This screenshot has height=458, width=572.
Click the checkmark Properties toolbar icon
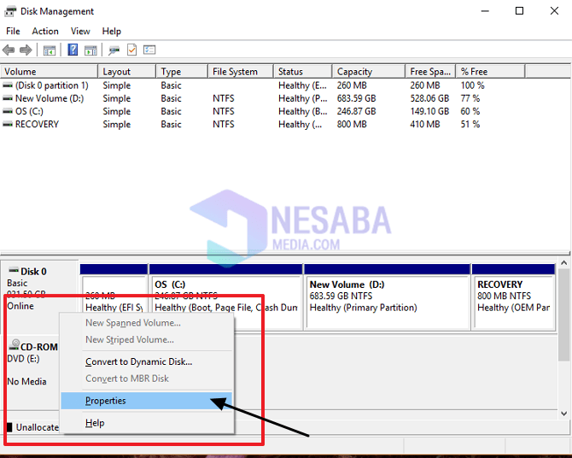point(132,50)
